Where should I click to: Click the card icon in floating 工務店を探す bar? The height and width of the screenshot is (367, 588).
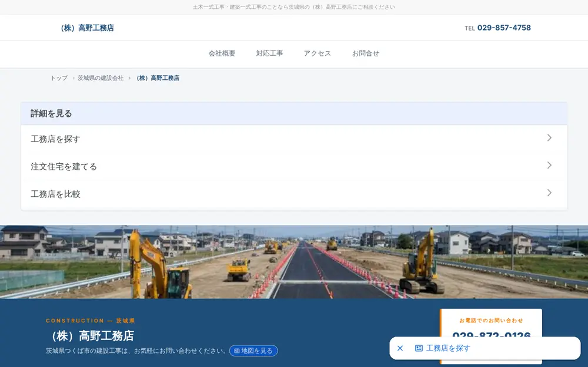pyautogui.click(x=419, y=348)
